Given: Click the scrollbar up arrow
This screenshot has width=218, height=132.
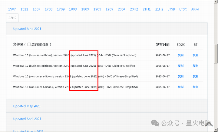Looking at the screenshot, I should (216, 2).
